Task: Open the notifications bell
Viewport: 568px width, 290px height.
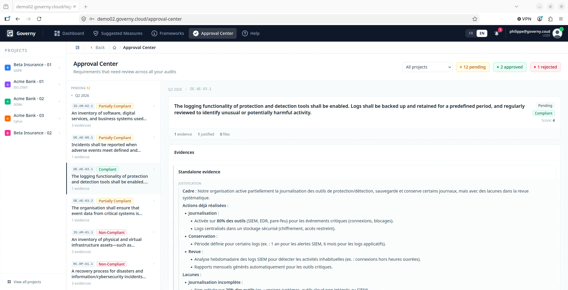Action: (x=497, y=33)
